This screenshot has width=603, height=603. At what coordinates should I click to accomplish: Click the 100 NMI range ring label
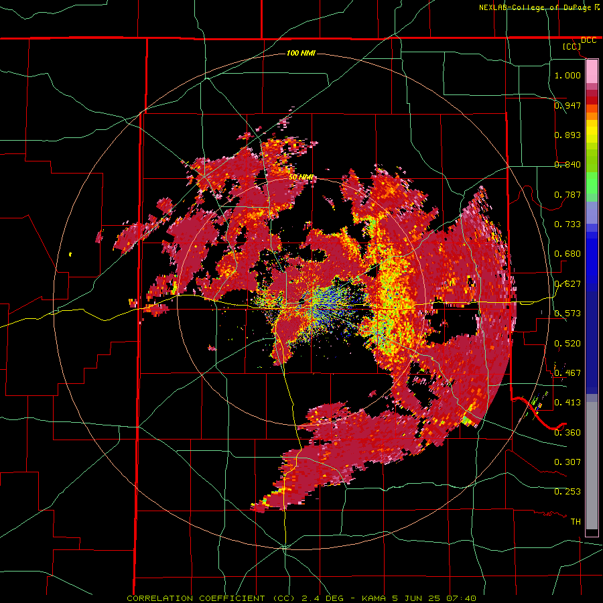click(301, 53)
